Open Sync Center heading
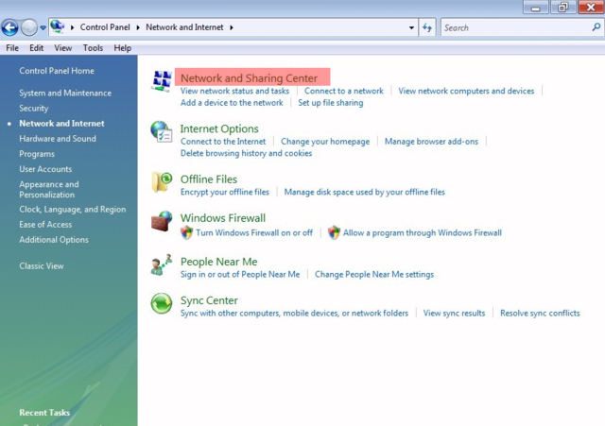Screen dimensions: 605x426 pos(209,300)
